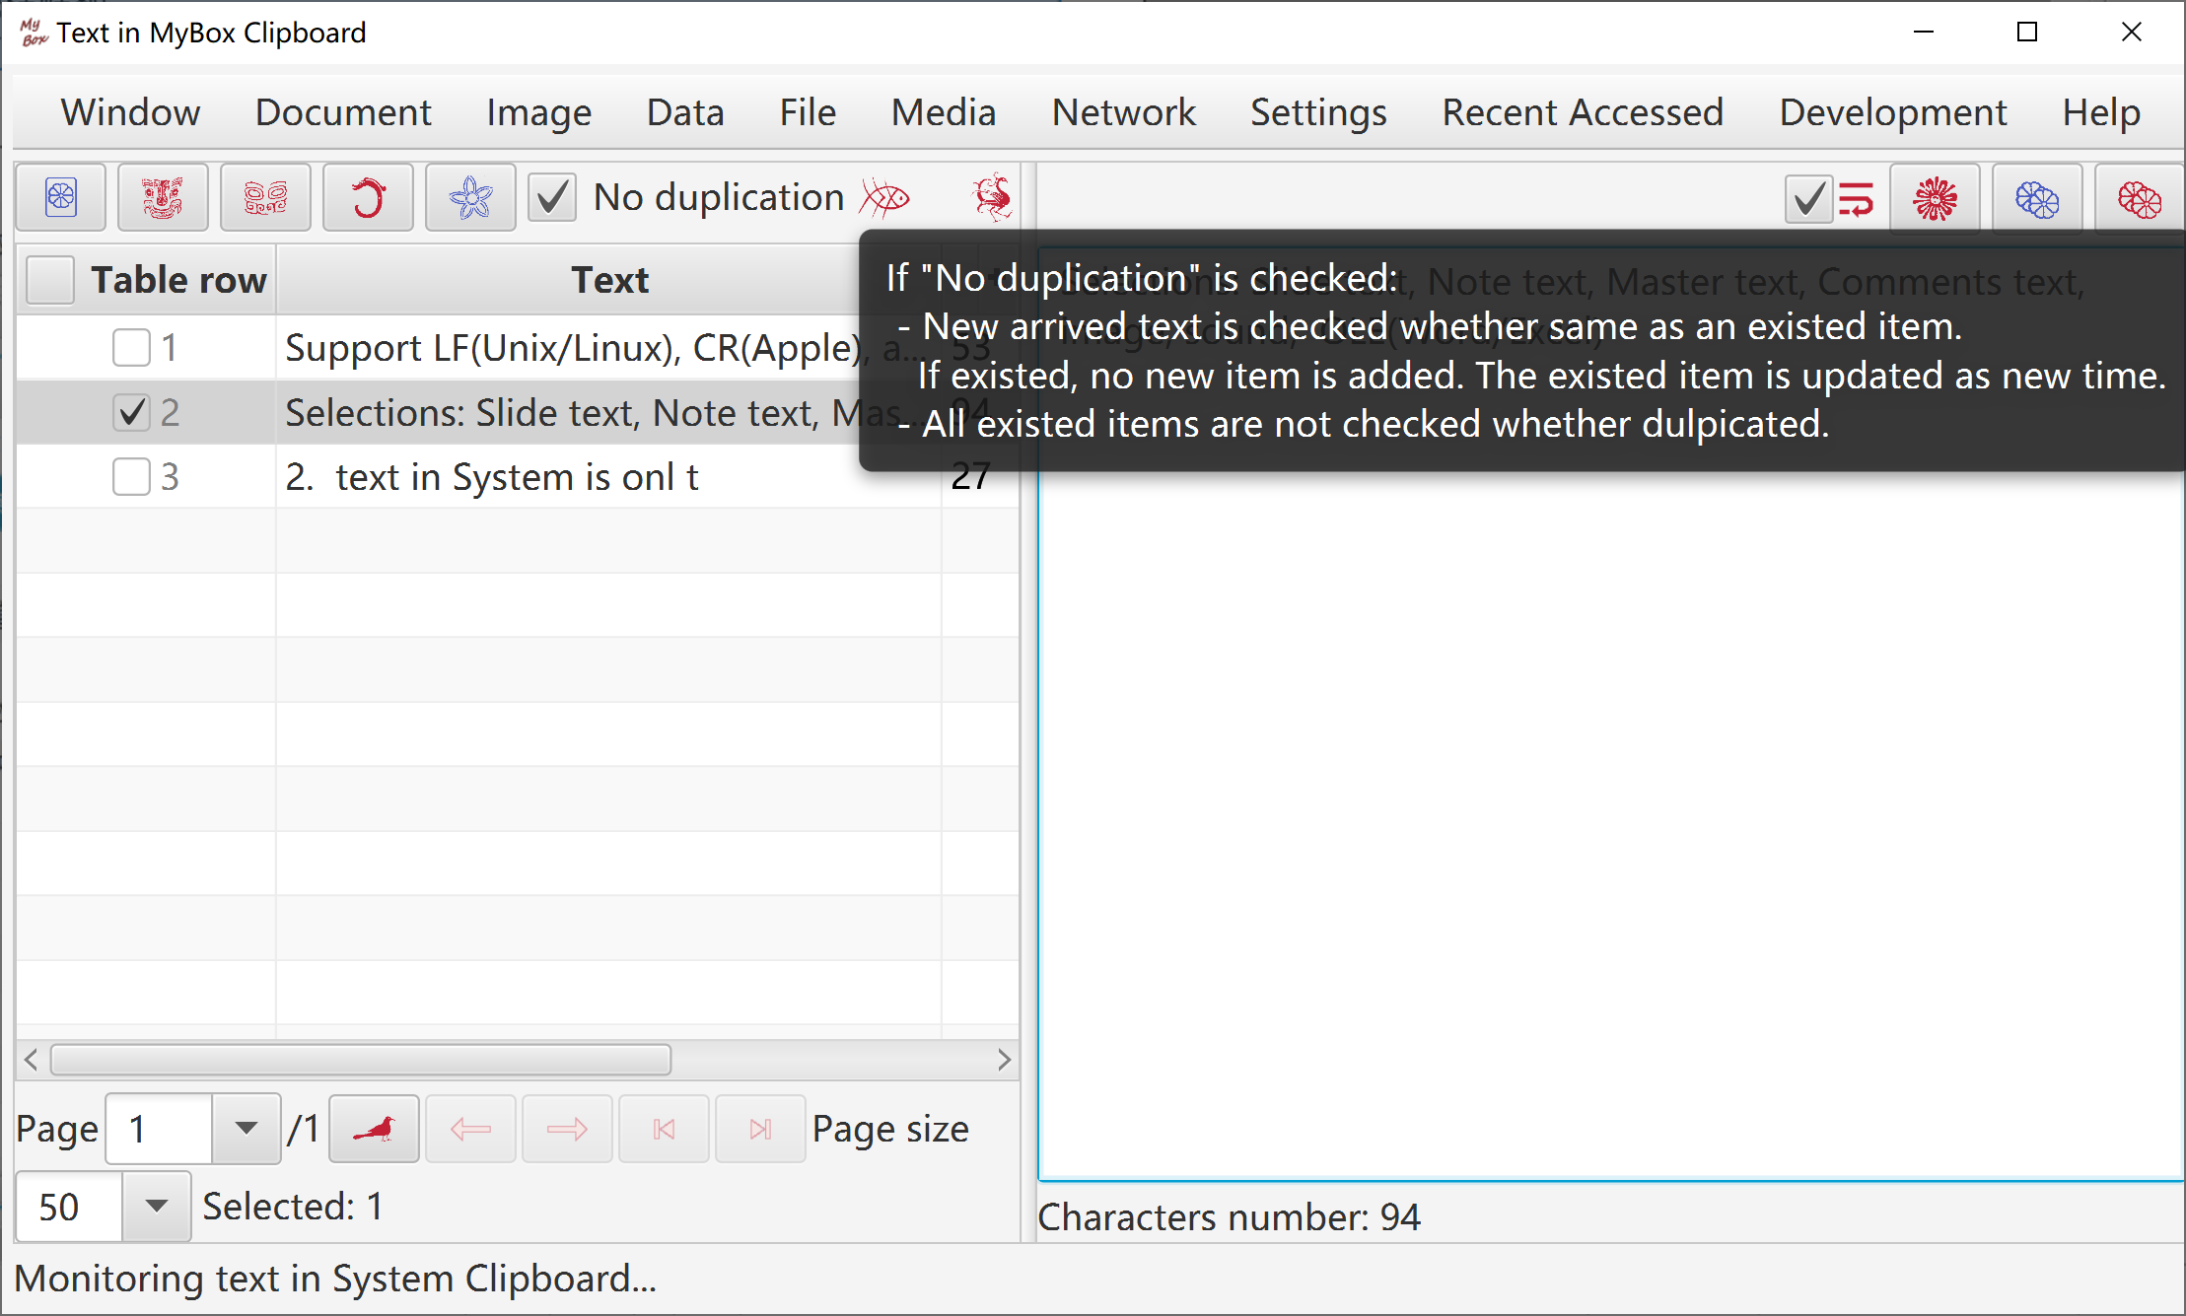Toggle the No duplication checkbox
This screenshot has width=2186, height=1316.
[x=552, y=198]
